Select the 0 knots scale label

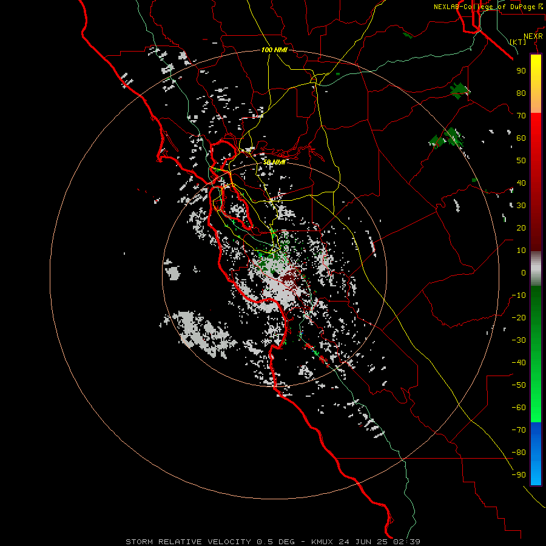pos(524,272)
